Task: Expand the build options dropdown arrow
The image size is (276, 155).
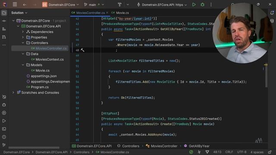Action: point(128,5)
